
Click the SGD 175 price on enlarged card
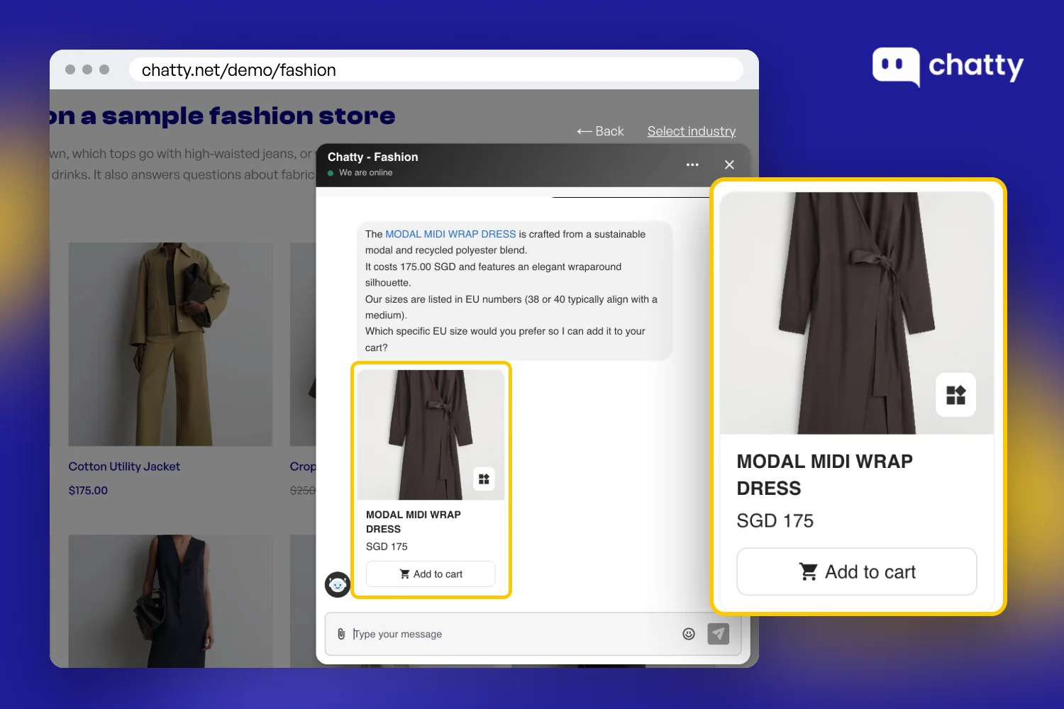click(x=775, y=520)
